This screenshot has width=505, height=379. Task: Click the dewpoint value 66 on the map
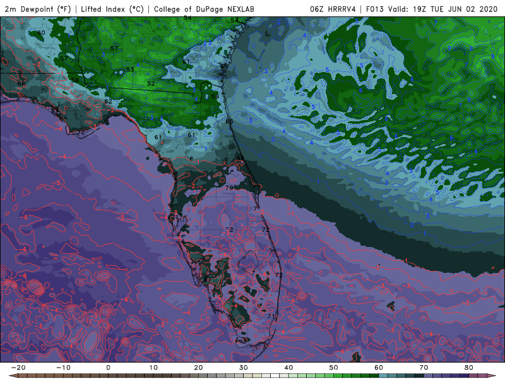click(x=21, y=83)
